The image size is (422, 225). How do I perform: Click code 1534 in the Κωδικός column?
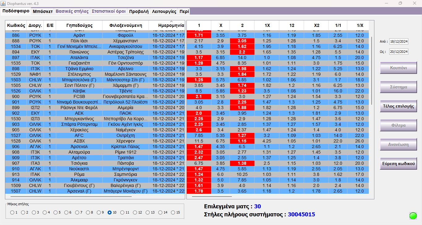[16, 46]
